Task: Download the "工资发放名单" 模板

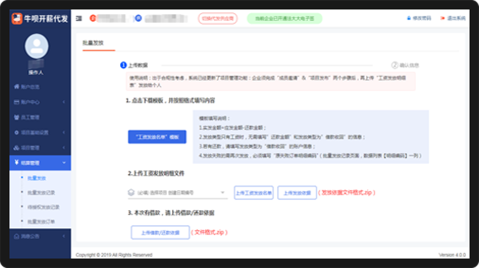Action: click(157, 137)
